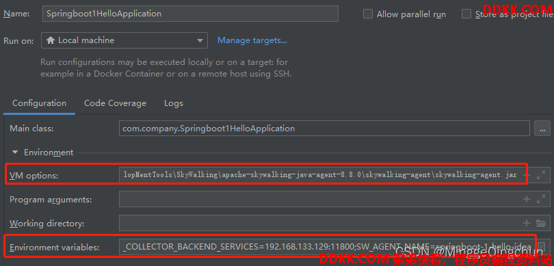The width and height of the screenshot is (554, 266).
Task: Expand the Program arguments field editor
Action: (540, 199)
